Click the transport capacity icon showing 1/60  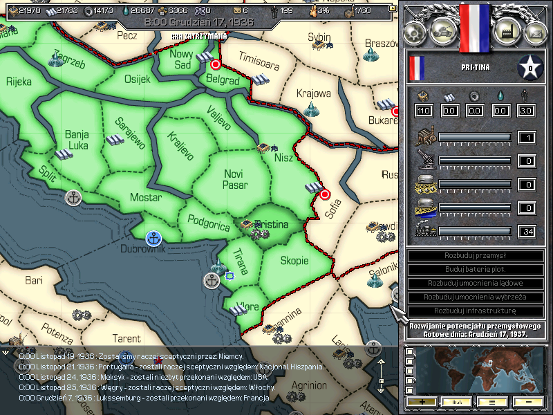[x=349, y=11]
